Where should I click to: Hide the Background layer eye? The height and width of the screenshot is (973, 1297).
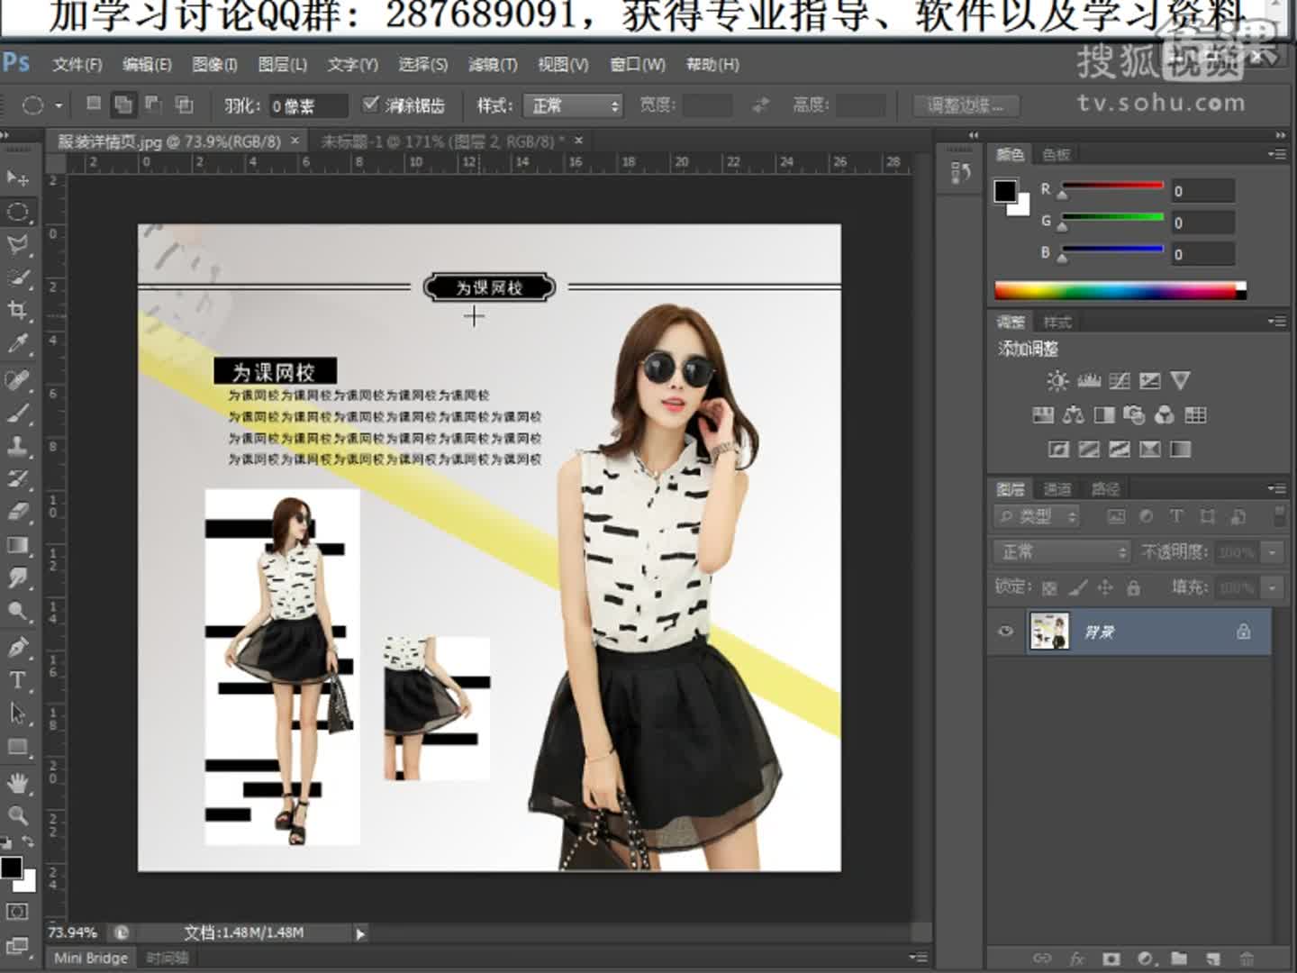click(x=1006, y=632)
